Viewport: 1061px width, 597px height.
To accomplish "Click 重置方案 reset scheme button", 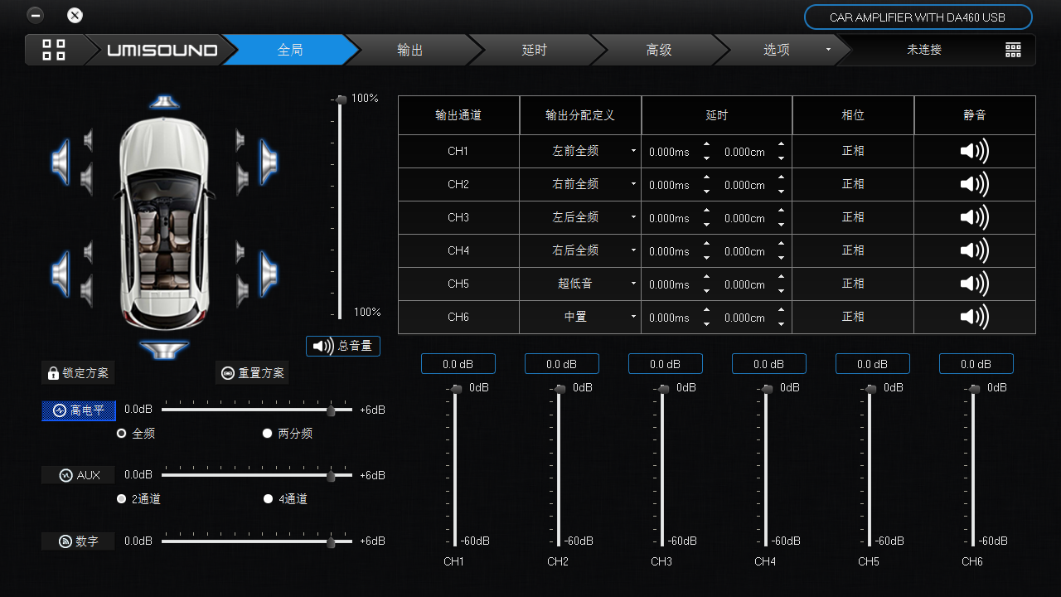I will pyautogui.click(x=253, y=373).
